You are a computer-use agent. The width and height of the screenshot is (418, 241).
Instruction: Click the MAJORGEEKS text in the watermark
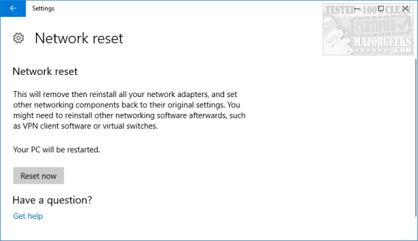tap(383, 42)
